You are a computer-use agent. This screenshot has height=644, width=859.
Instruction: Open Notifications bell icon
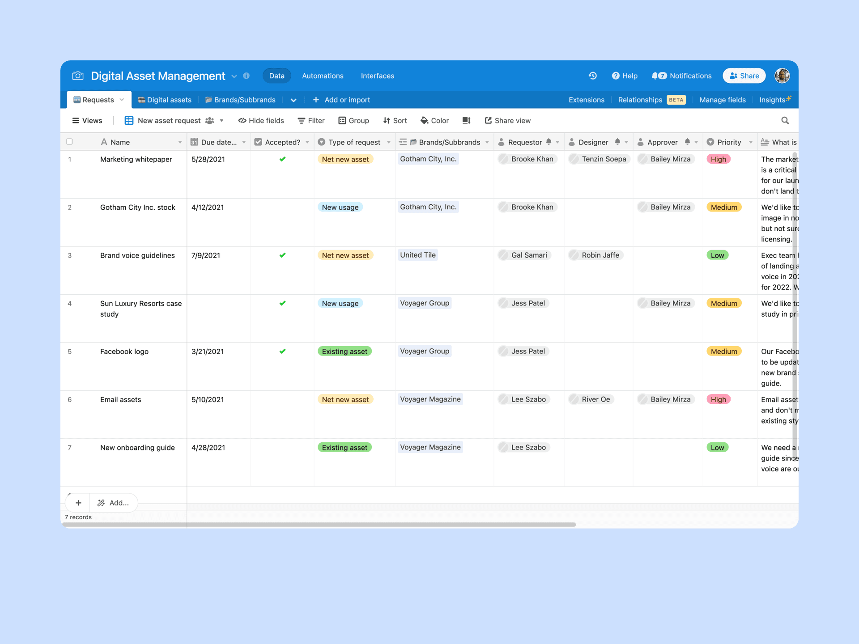655,76
